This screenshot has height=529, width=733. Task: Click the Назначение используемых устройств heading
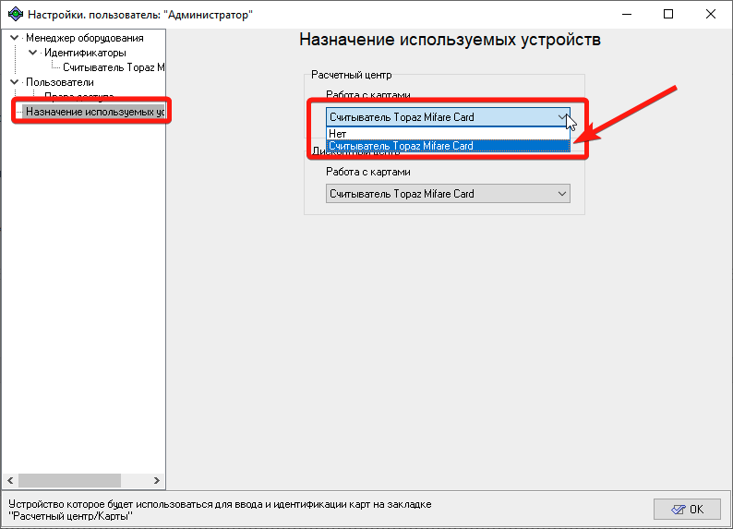pos(450,40)
